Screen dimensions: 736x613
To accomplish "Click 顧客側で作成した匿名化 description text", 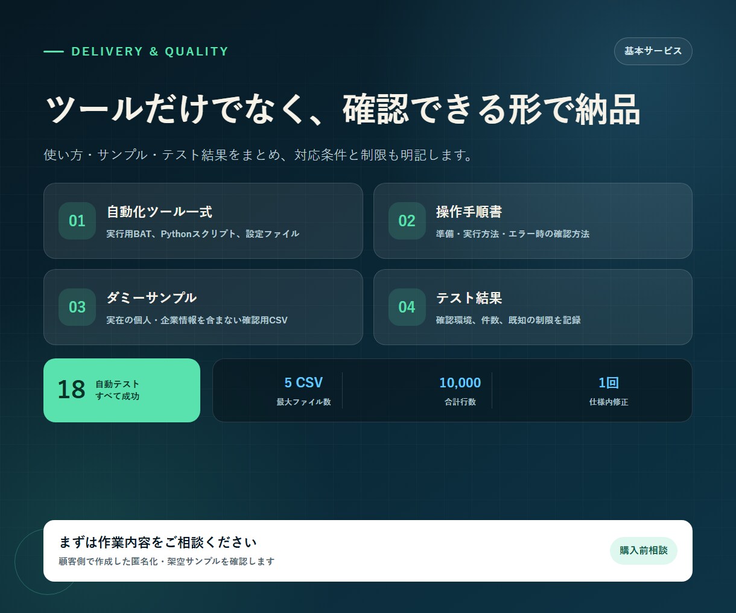I will (x=167, y=561).
